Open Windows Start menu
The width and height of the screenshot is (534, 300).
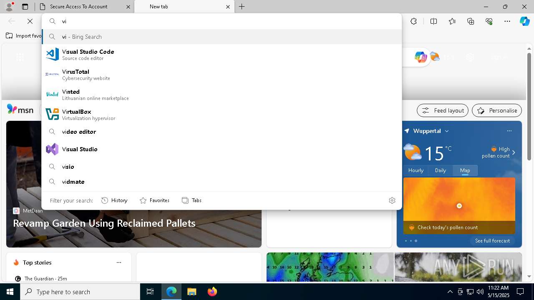[x=10, y=292]
